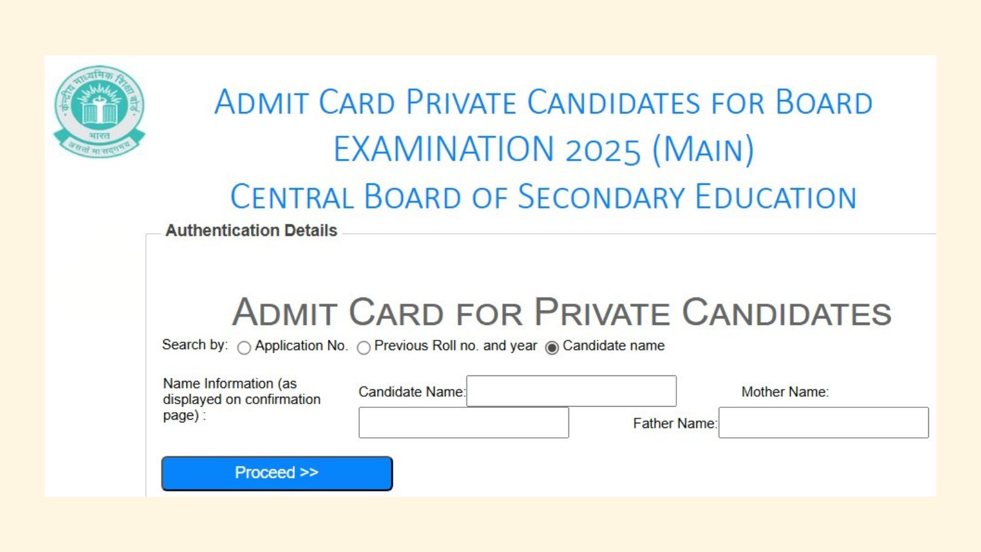The height and width of the screenshot is (552, 981).
Task: Focus the Candidate Name input field
Action: click(x=571, y=391)
